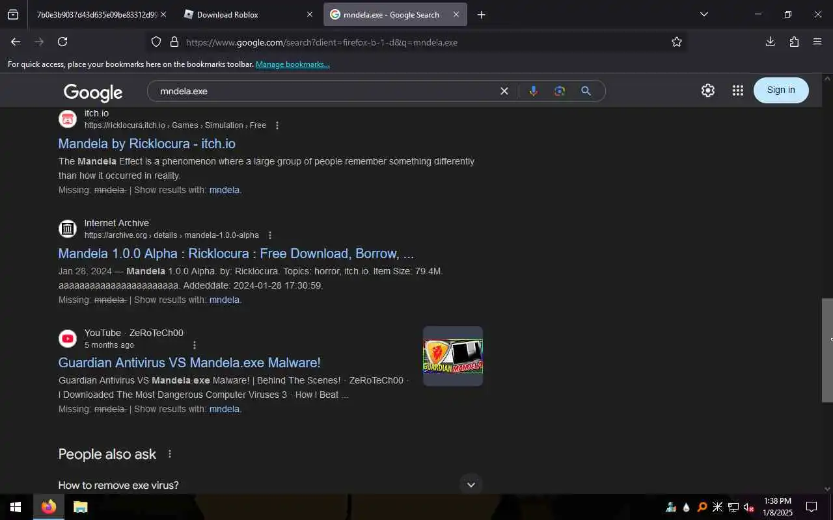The width and height of the screenshot is (833, 520).
Task: Open File Explorer from taskbar
Action: (x=80, y=507)
